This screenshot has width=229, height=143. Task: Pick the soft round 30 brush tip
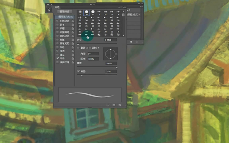(80, 13)
